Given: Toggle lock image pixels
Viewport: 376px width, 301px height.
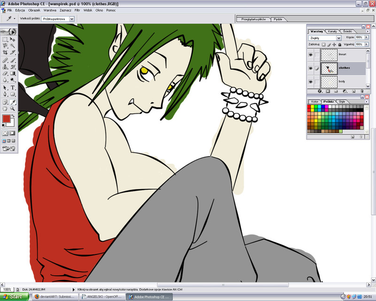Looking at the screenshot, I should coord(329,44).
